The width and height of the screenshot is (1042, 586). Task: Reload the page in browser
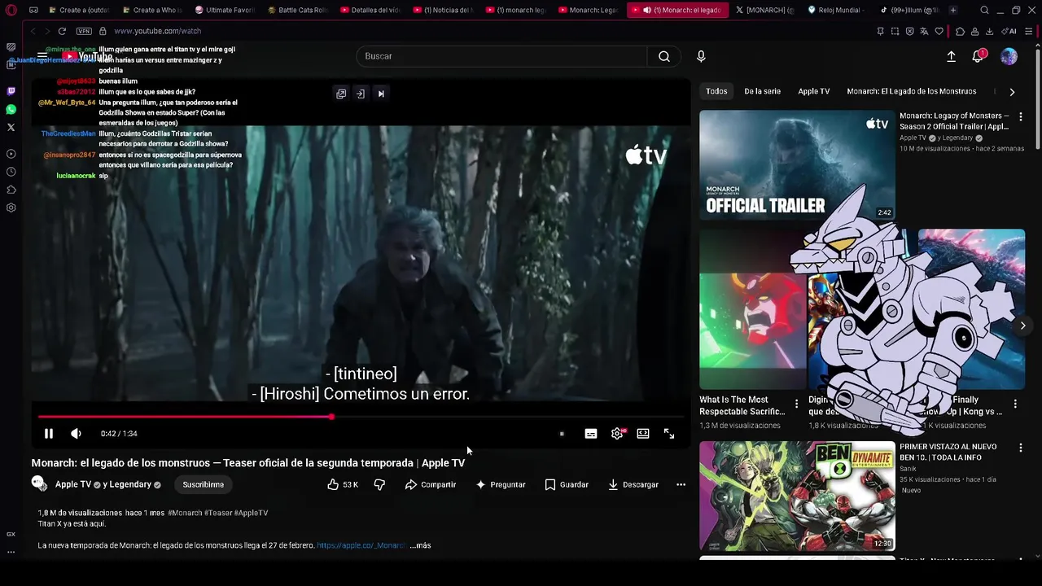point(62,31)
